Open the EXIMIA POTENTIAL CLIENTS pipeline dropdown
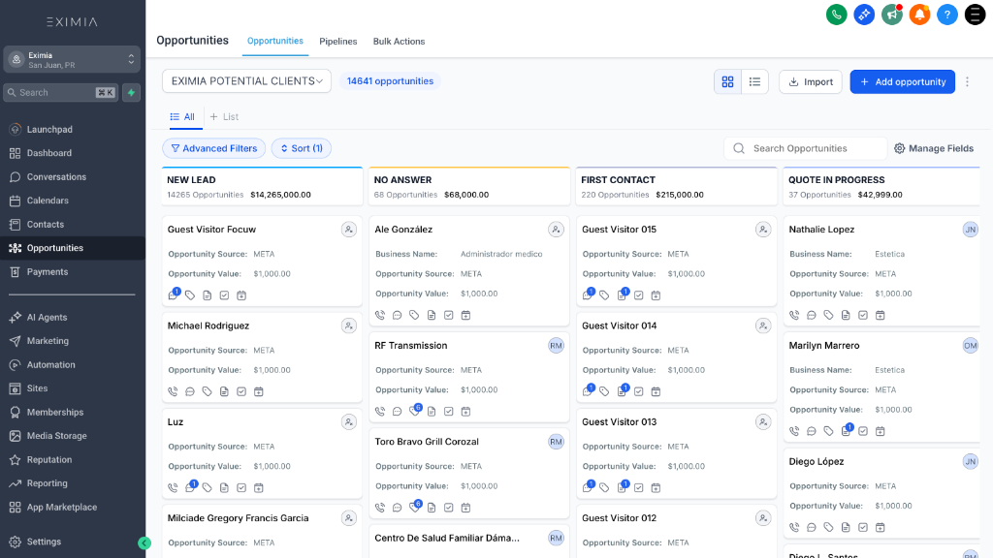 point(246,81)
